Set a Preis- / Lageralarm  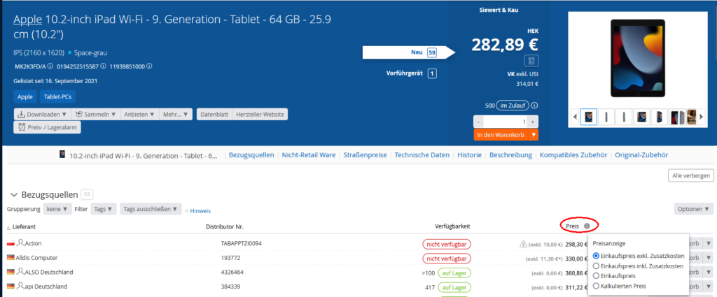(x=47, y=127)
